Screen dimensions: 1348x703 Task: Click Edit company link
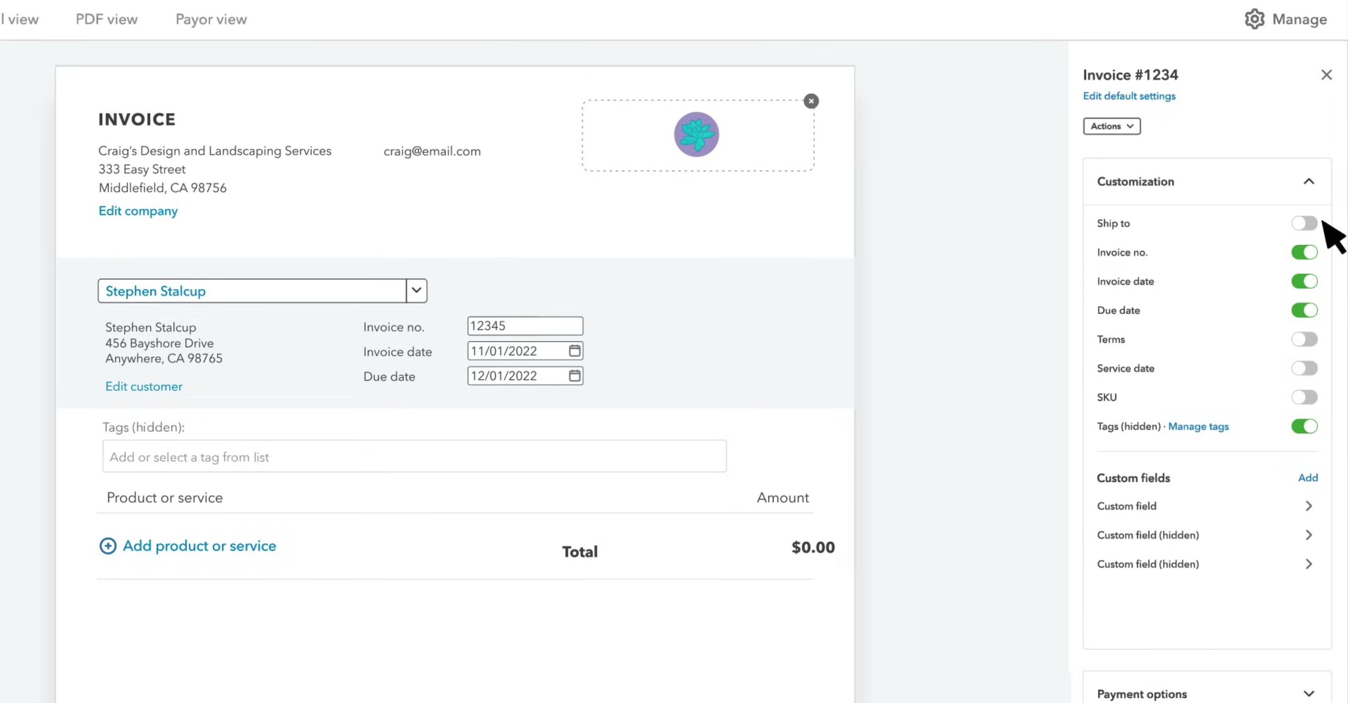[x=138, y=211]
